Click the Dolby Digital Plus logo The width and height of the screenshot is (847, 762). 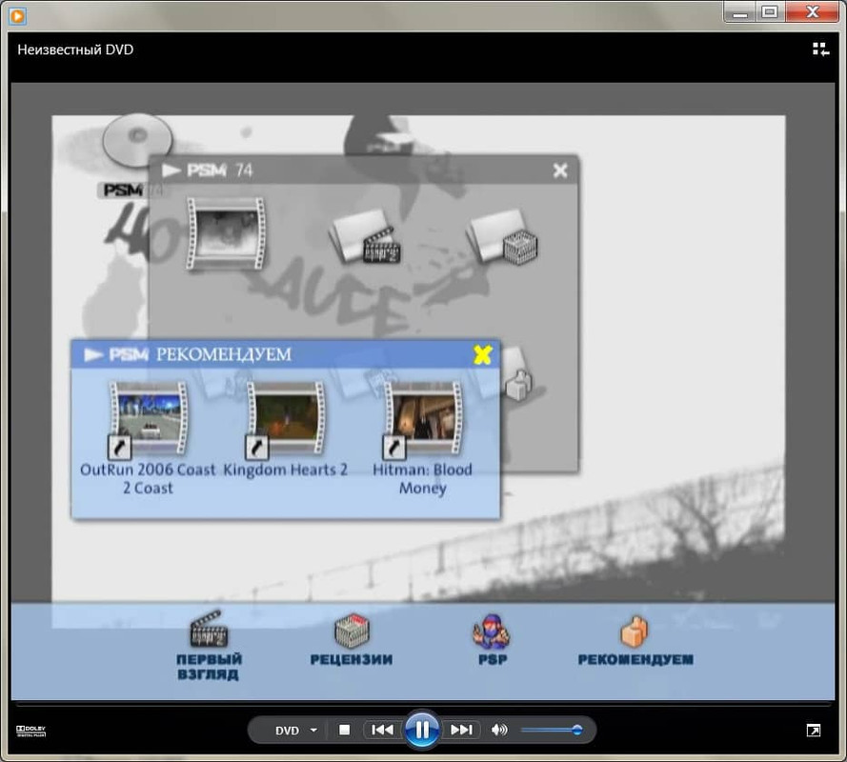point(31,731)
